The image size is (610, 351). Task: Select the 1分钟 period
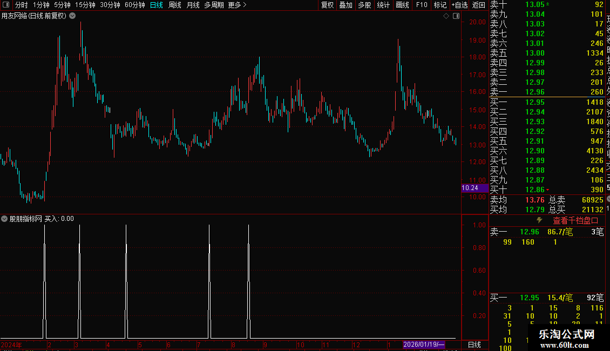click(41, 5)
